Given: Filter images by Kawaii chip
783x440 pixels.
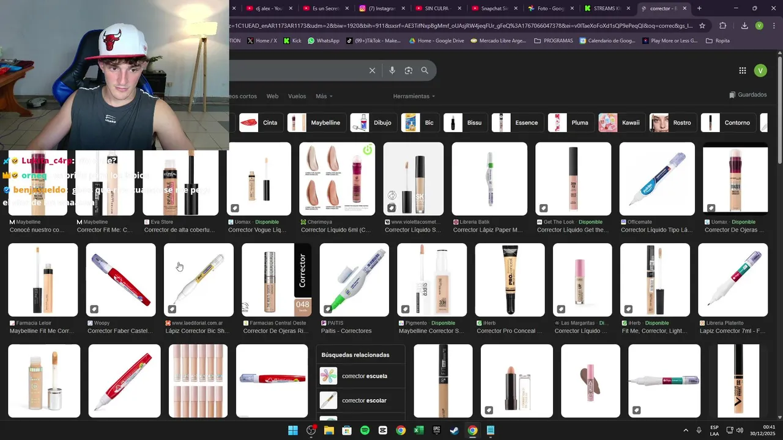Looking at the screenshot, I should [x=622, y=123].
